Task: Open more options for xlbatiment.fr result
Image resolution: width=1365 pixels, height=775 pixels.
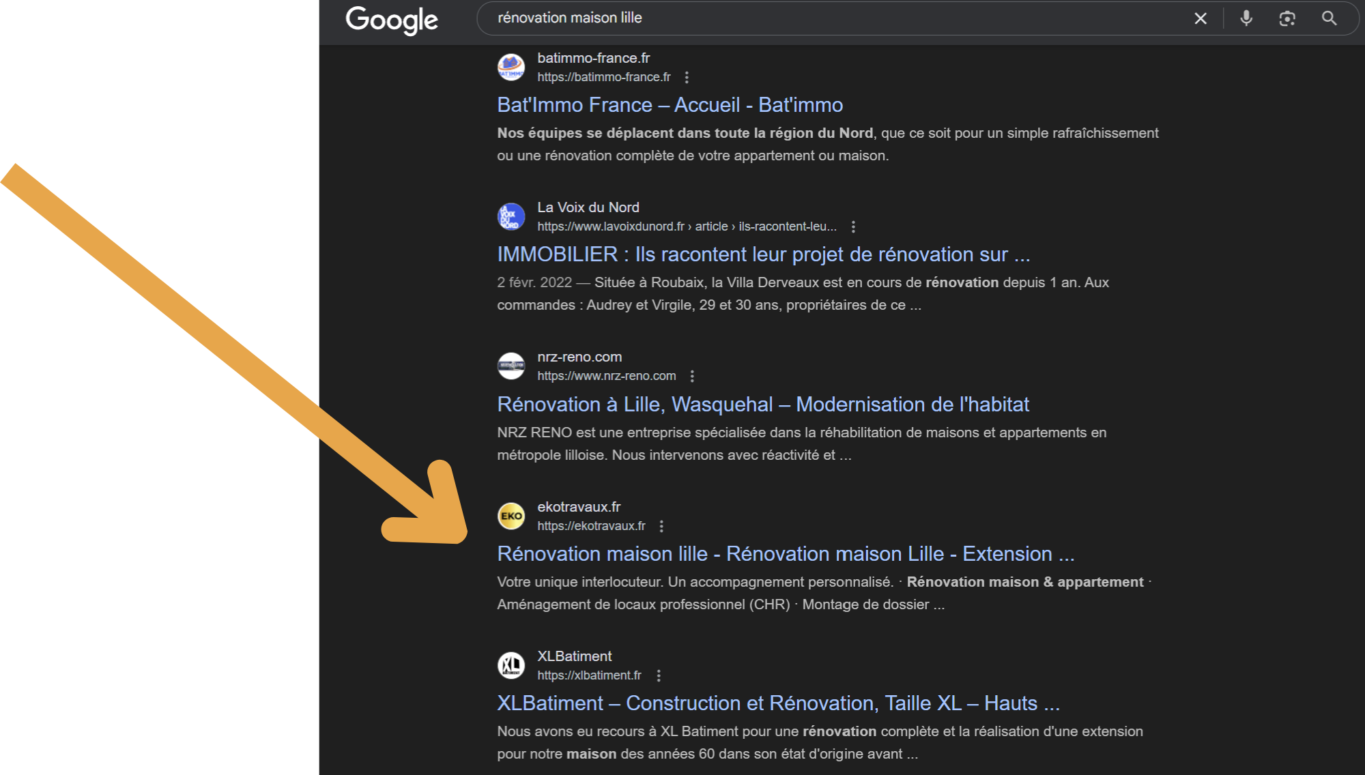Action: pyautogui.click(x=659, y=675)
